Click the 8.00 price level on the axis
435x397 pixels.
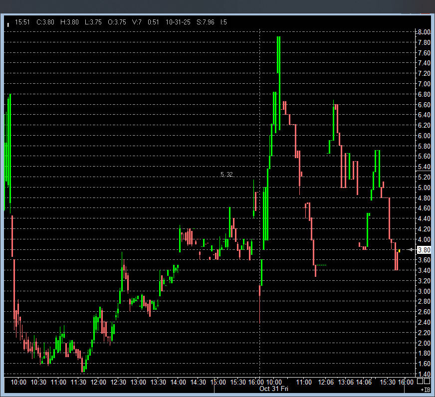click(x=424, y=32)
